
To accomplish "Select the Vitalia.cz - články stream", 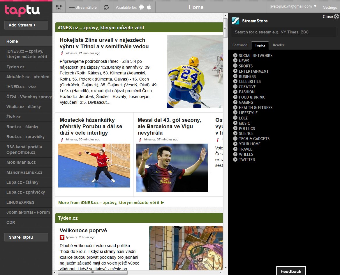I will [26, 107].
